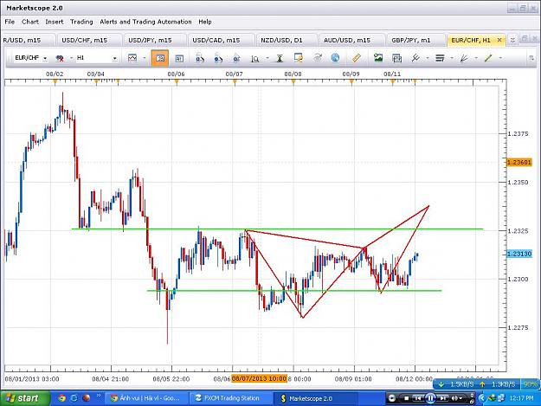541x406 pixels.
Task: Expand the chart tabs overflow list
Action: pos(512,40)
